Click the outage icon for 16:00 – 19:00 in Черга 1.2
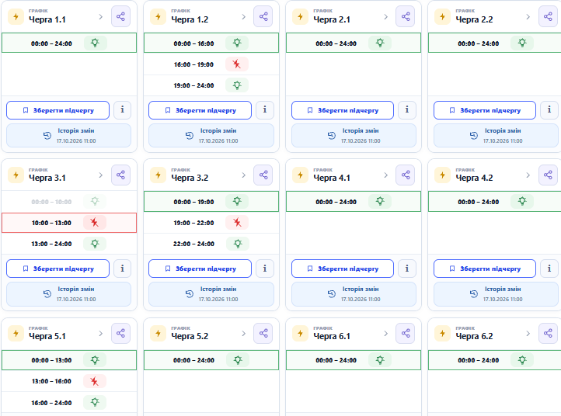The height and width of the screenshot is (416, 561). [x=236, y=64]
